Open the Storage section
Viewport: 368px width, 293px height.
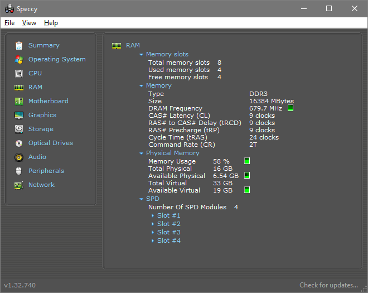[41, 129]
